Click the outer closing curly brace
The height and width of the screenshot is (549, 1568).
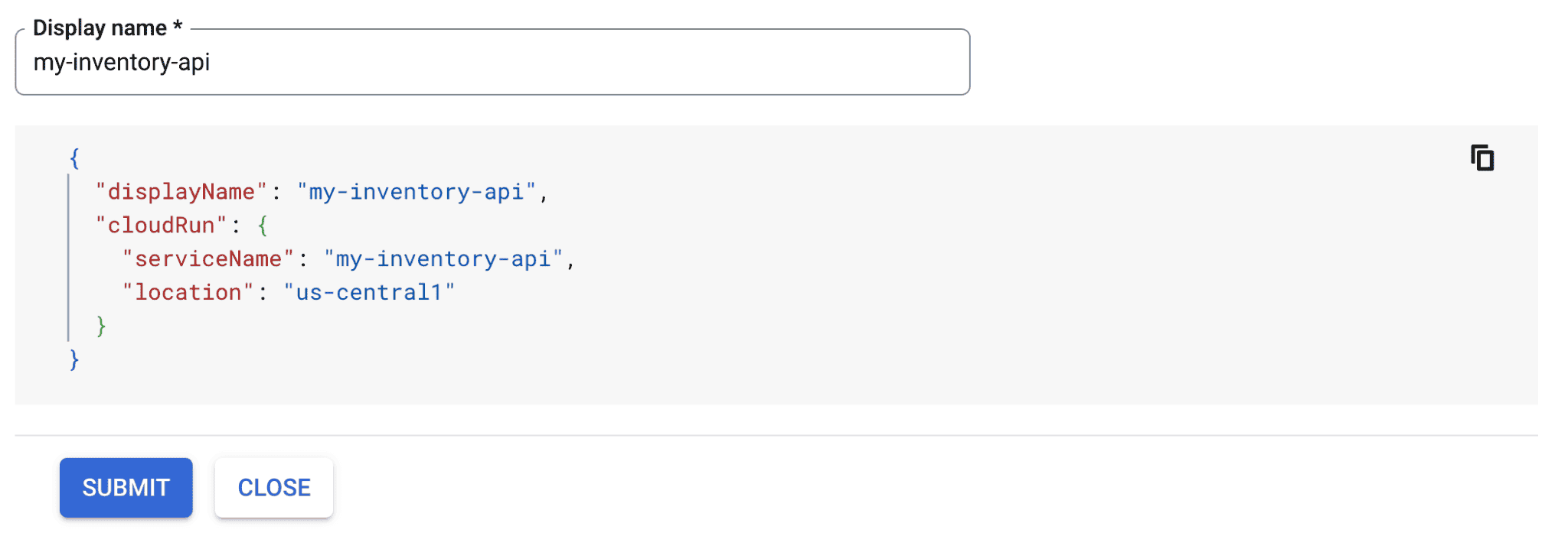pyautogui.click(x=74, y=360)
